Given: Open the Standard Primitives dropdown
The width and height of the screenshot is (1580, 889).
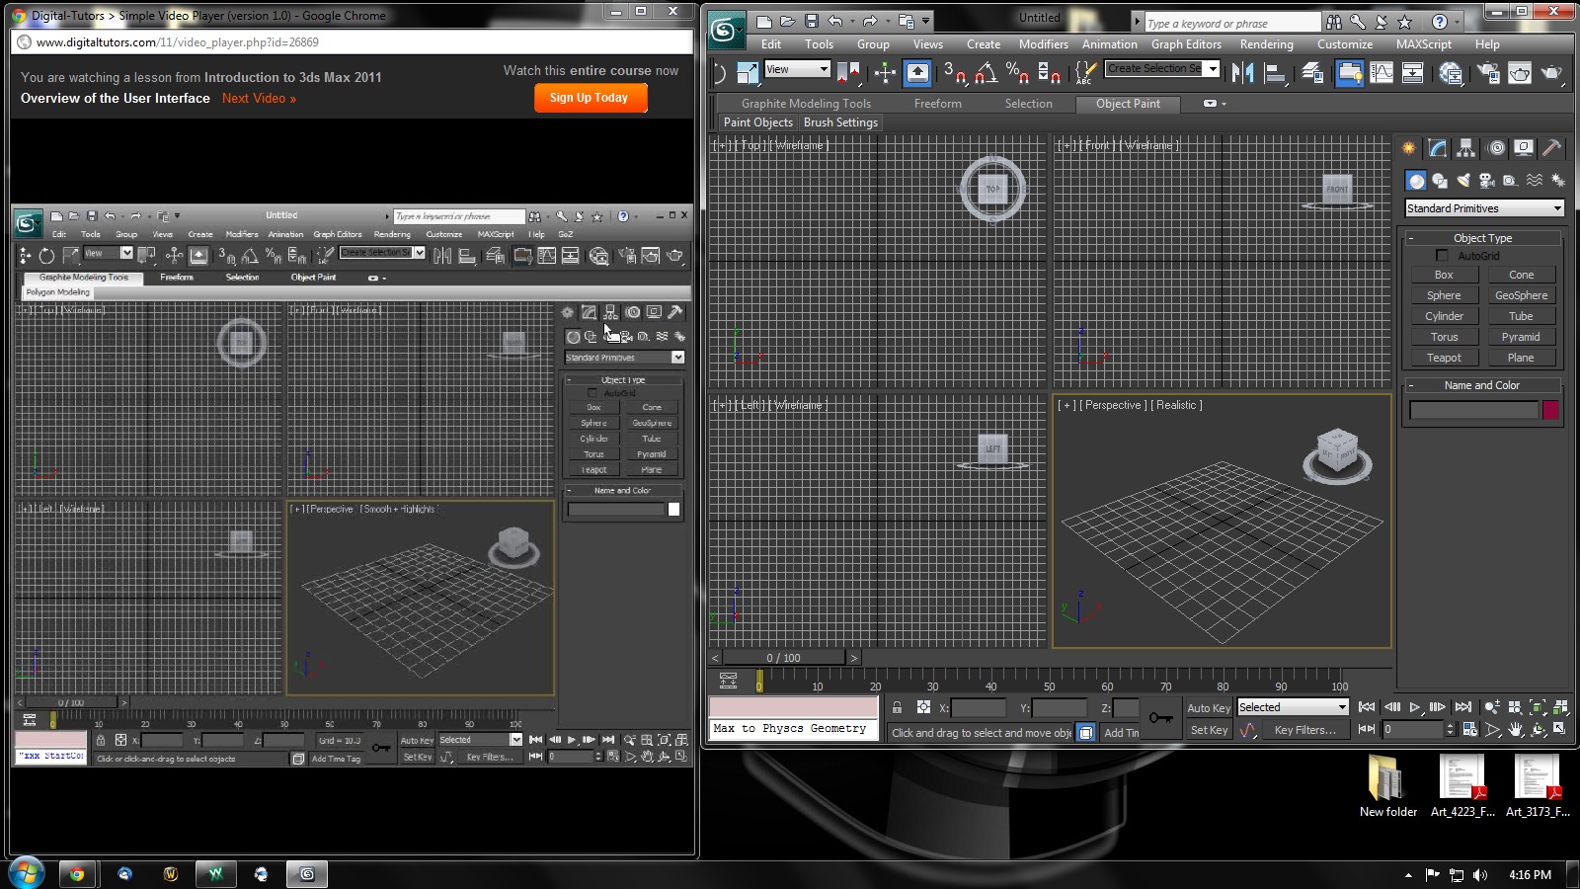Looking at the screenshot, I should tap(1484, 208).
